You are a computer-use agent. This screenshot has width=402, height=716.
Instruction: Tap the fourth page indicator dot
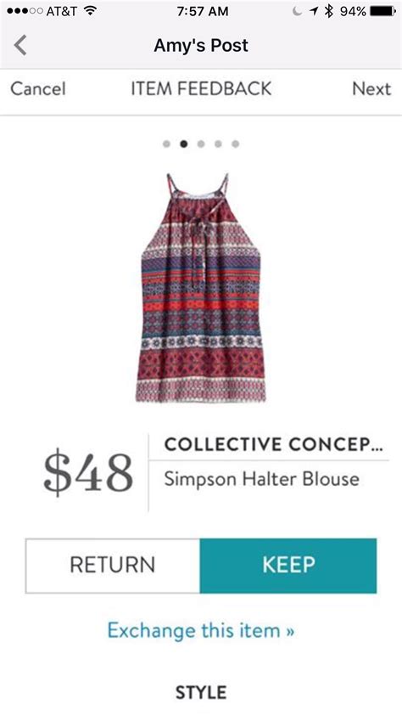point(218,144)
